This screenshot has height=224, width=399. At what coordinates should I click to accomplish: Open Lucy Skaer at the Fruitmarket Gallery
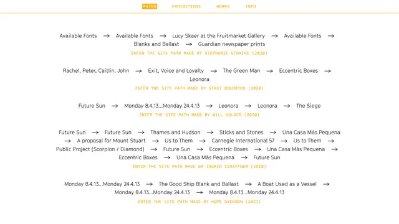[x=219, y=36]
